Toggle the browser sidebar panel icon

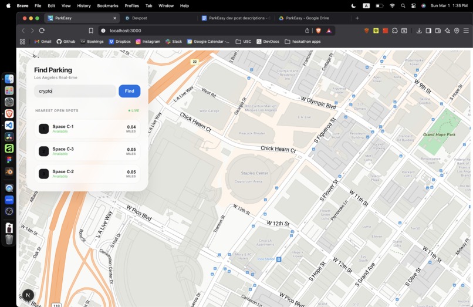point(428,31)
